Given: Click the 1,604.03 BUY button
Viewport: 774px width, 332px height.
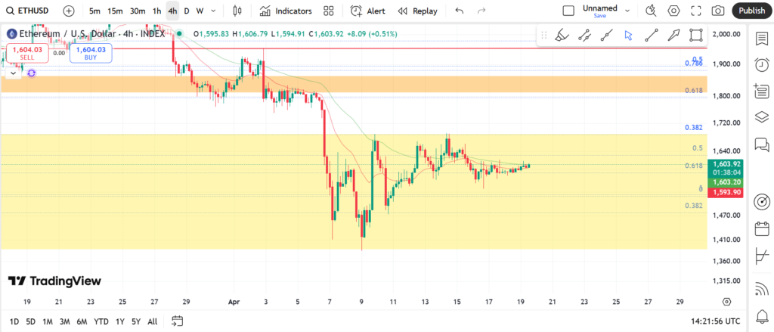Looking at the screenshot, I should point(91,52).
